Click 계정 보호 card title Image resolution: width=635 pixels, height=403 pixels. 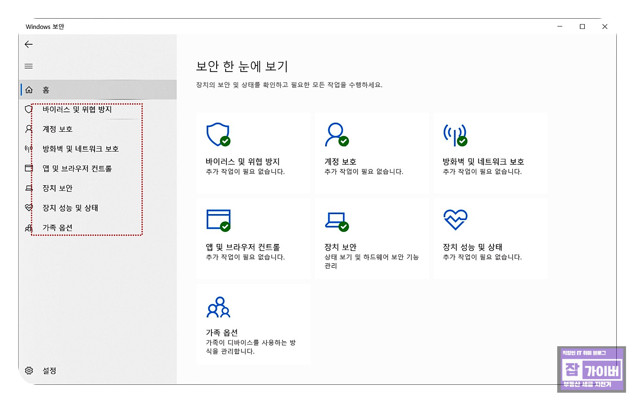tap(340, 162)
